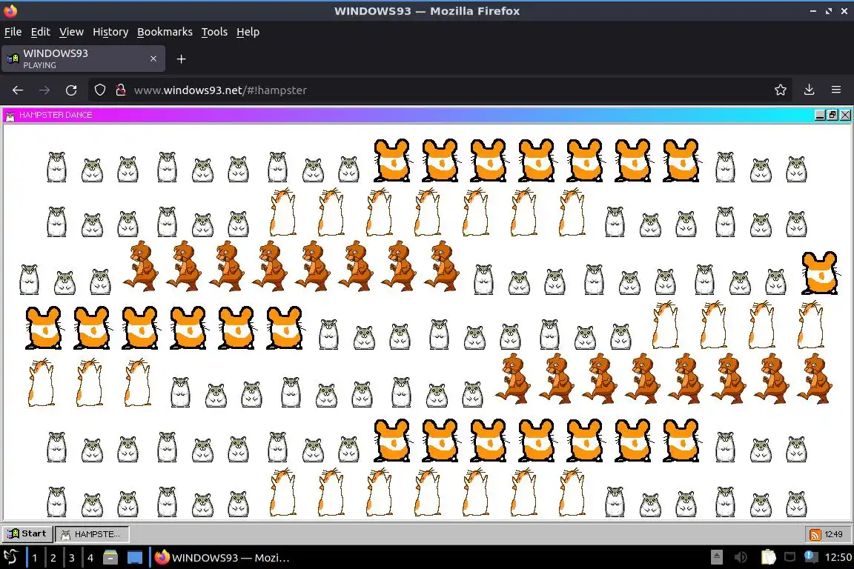Click the insecure connection padlock icon
Image resolution: width=854 pixels, height=569 pixels.
point(121,90)
